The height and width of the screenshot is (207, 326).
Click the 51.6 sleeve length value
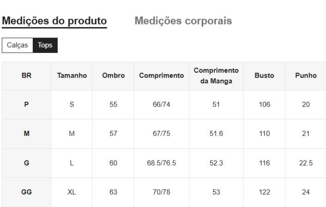[x=216, y=134]
